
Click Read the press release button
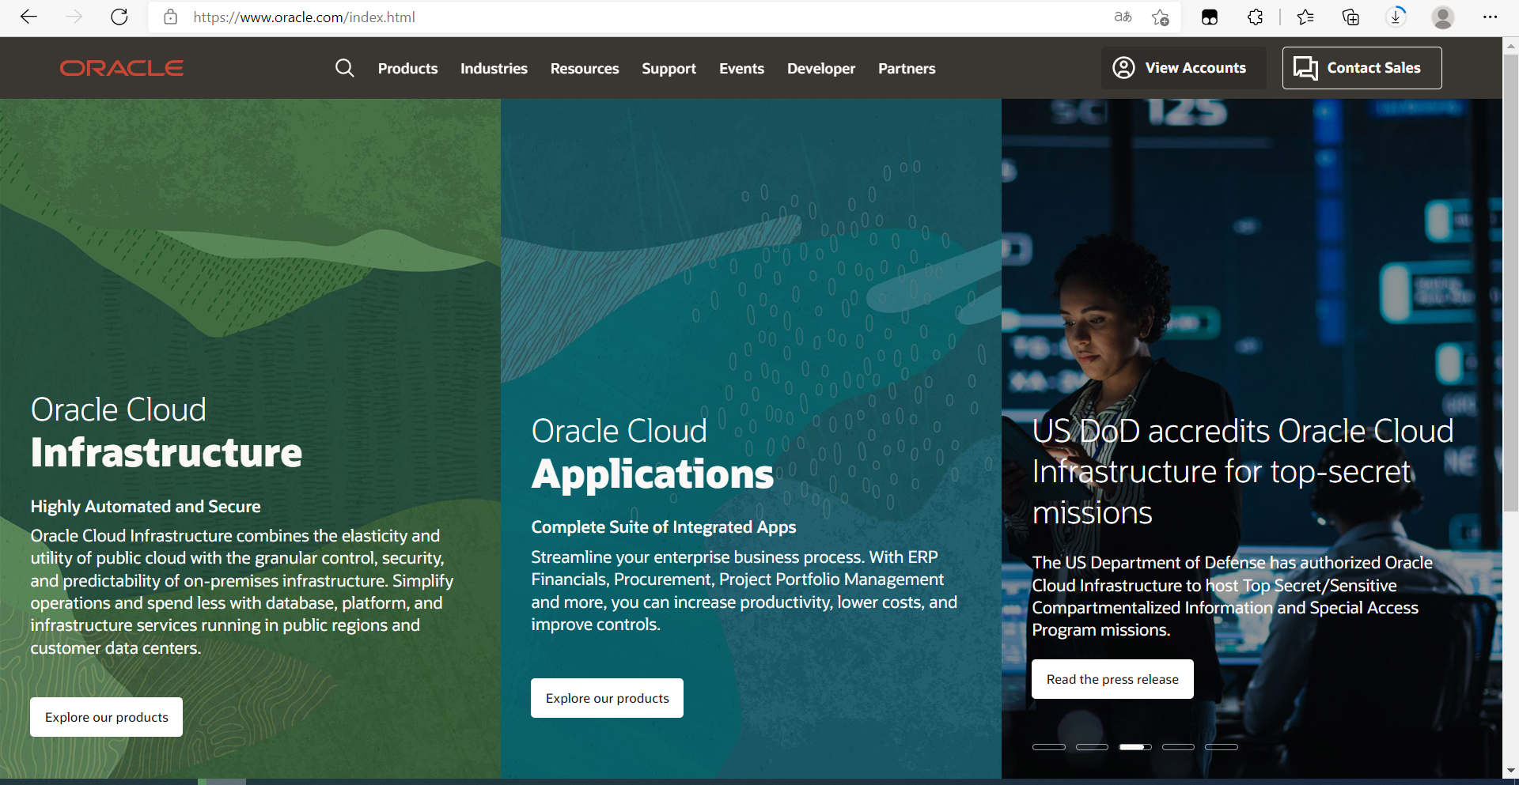[1112, 679]
